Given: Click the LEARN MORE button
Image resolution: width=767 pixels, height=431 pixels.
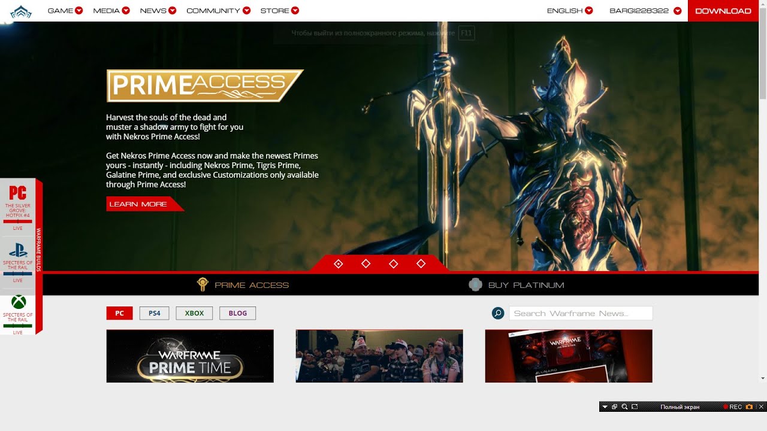Looking at the screenshot, I should (x=145, y=204).
